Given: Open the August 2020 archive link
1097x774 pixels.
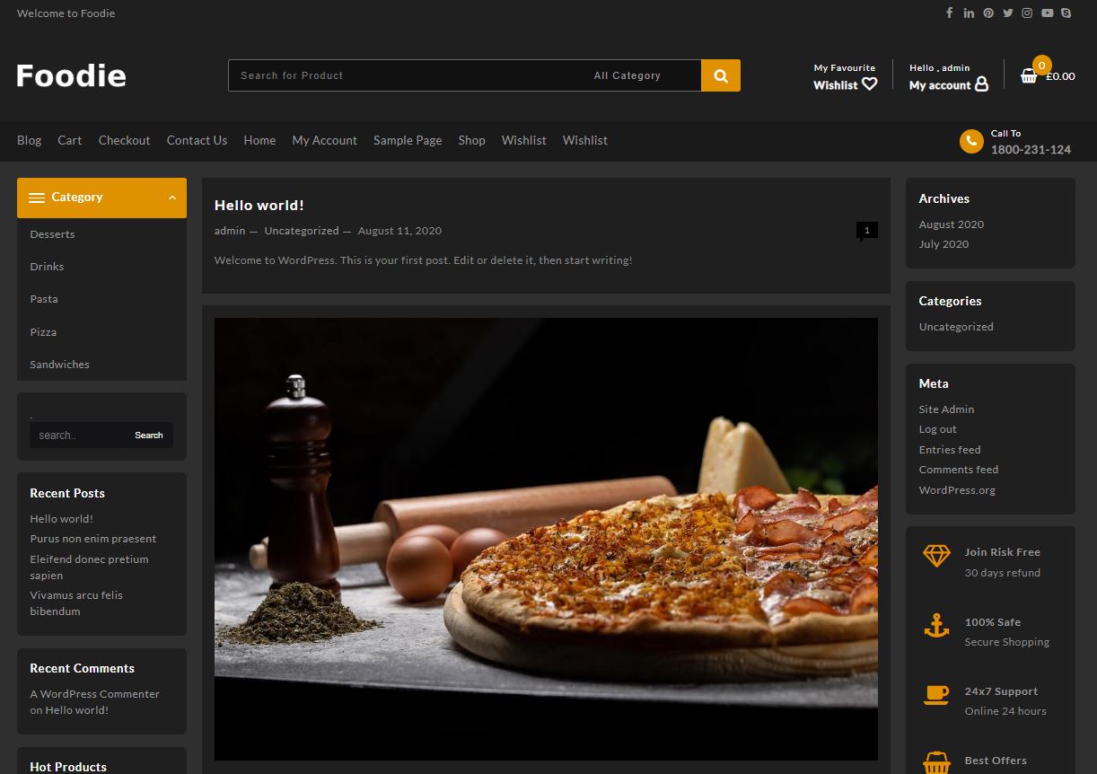Looking at the screenshot, I should pos(951,224).
